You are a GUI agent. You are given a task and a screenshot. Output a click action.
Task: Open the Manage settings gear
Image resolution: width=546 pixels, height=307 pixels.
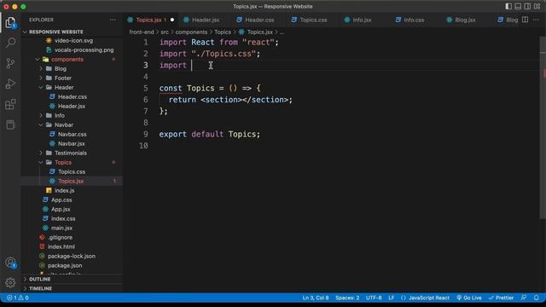pos(10,282)
